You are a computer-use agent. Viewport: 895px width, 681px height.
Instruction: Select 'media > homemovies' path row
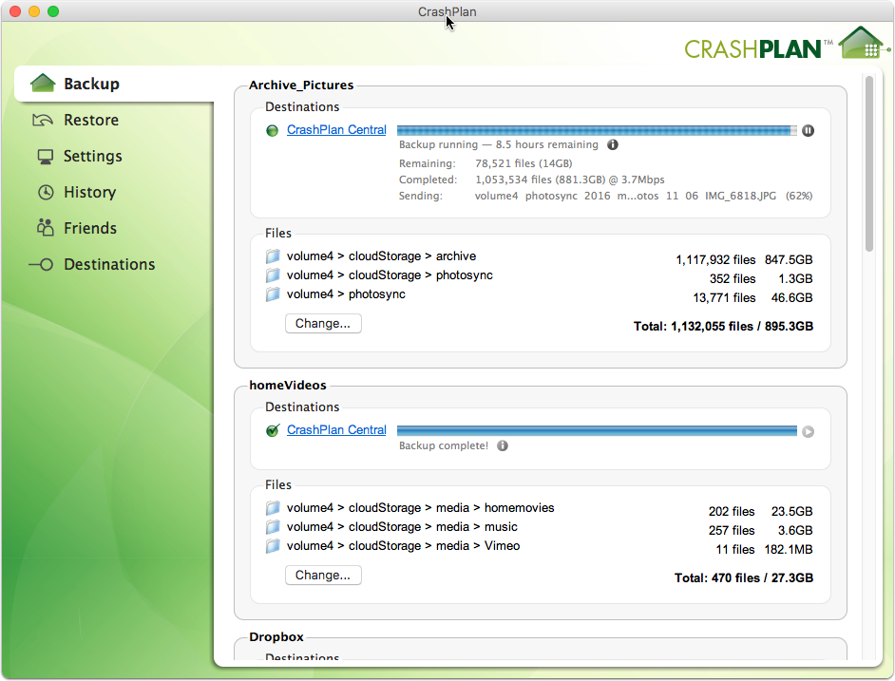click(x=420, y=508)
